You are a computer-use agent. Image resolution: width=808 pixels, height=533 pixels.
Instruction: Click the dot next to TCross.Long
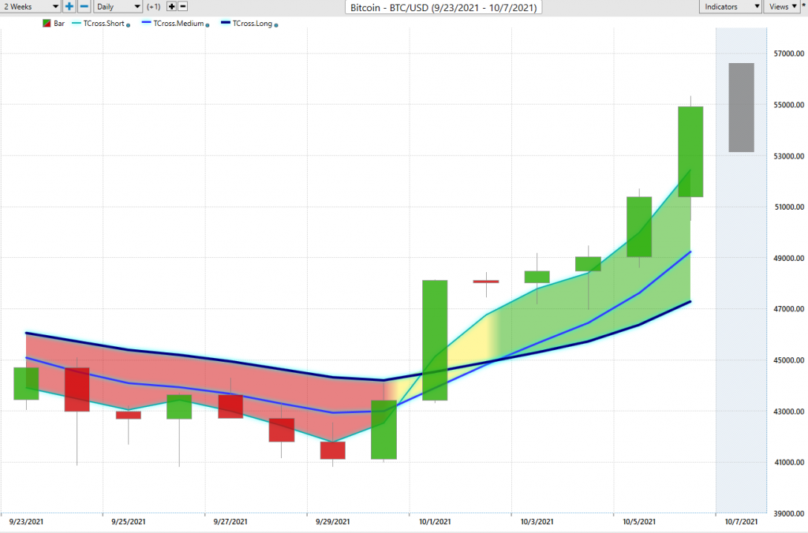click(276, 24)
